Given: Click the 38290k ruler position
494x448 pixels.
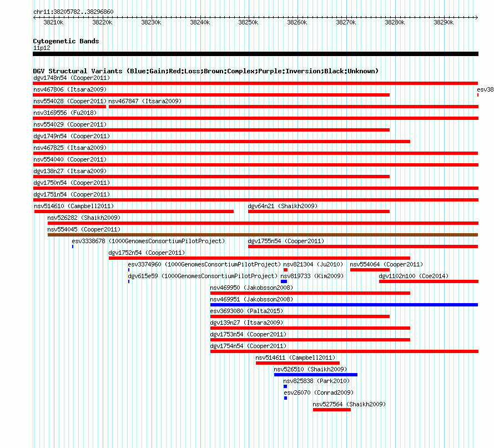Looking at the screenshot, I should click(443, 22).
